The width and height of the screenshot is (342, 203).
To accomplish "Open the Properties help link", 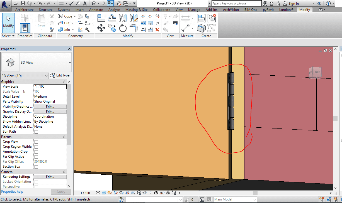I will 12,192.
